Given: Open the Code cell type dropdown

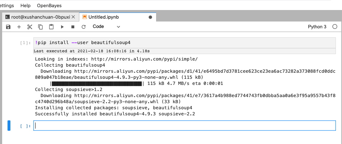Looking at the screenshot, I should coord(106,27).
